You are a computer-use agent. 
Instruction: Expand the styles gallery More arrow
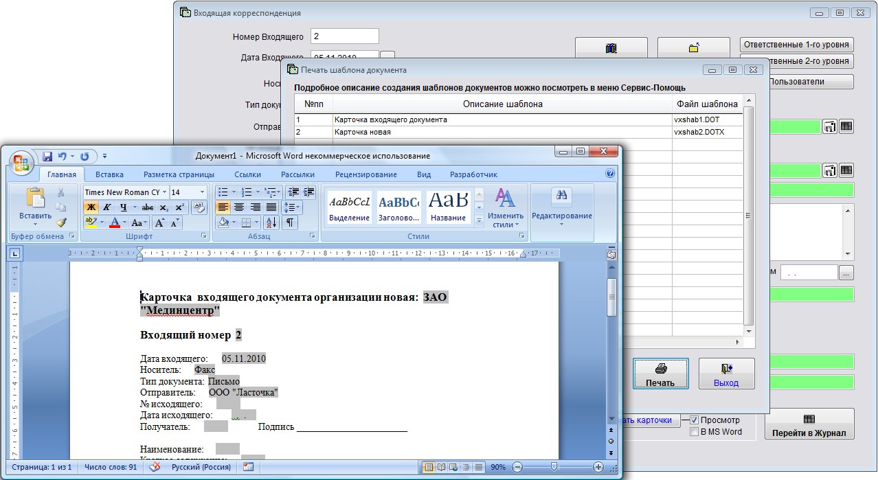pyautogui.click(x=480, y=221)
